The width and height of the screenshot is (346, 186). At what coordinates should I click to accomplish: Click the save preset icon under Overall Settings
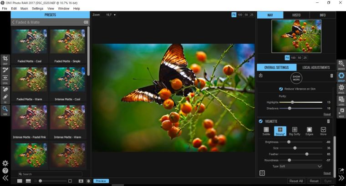pos(260,75)
